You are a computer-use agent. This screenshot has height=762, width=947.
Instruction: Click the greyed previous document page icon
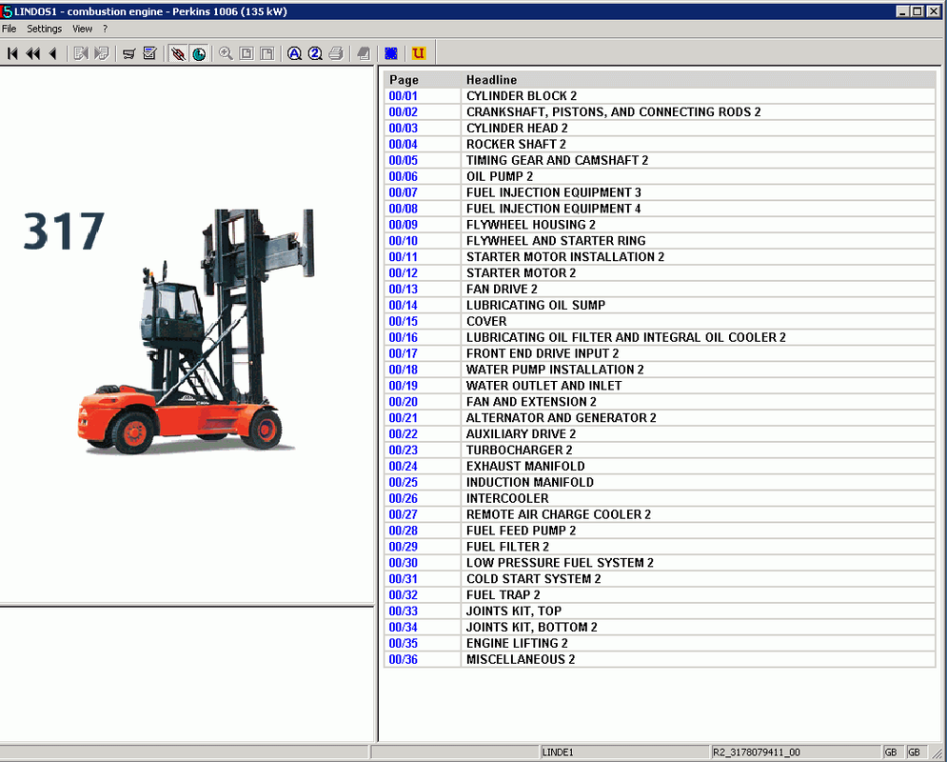pyautogui.click(x=80, y=53)
